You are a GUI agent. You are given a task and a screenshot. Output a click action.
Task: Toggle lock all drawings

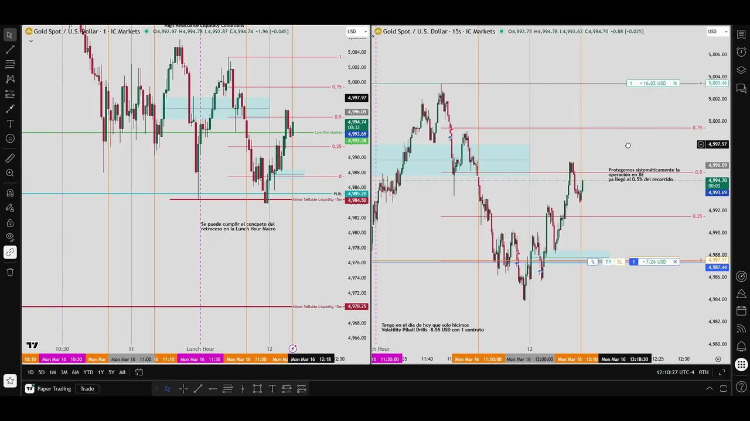click(x=10, y=223)
